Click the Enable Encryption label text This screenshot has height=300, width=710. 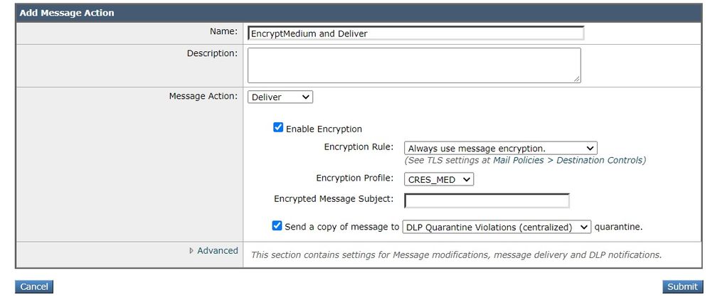[324, 129]
